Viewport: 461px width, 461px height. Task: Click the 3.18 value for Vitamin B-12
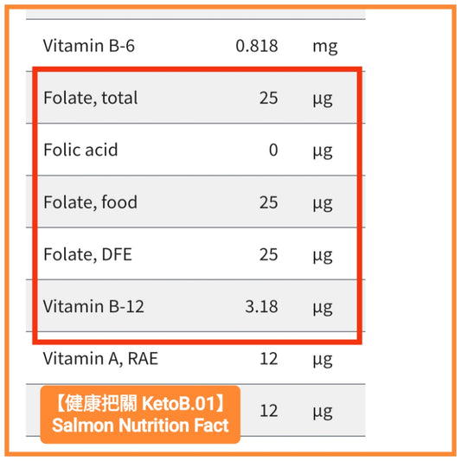click(x=261, y=306)
